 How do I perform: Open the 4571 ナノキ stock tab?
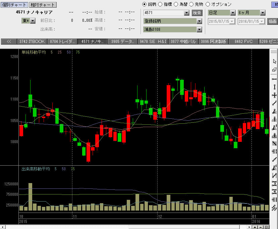pos(93,42)
